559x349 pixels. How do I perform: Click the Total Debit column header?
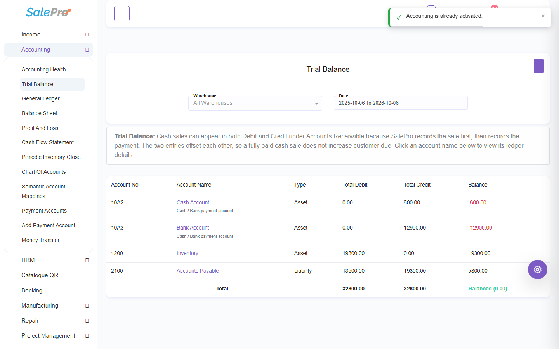(355, 185)
